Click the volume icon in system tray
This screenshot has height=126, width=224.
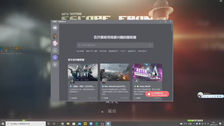click(205, 124)
